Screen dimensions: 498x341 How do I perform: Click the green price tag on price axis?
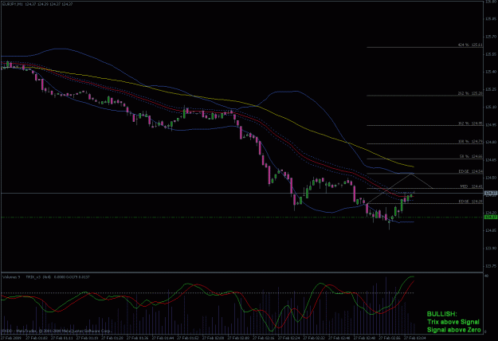[491, 218]
